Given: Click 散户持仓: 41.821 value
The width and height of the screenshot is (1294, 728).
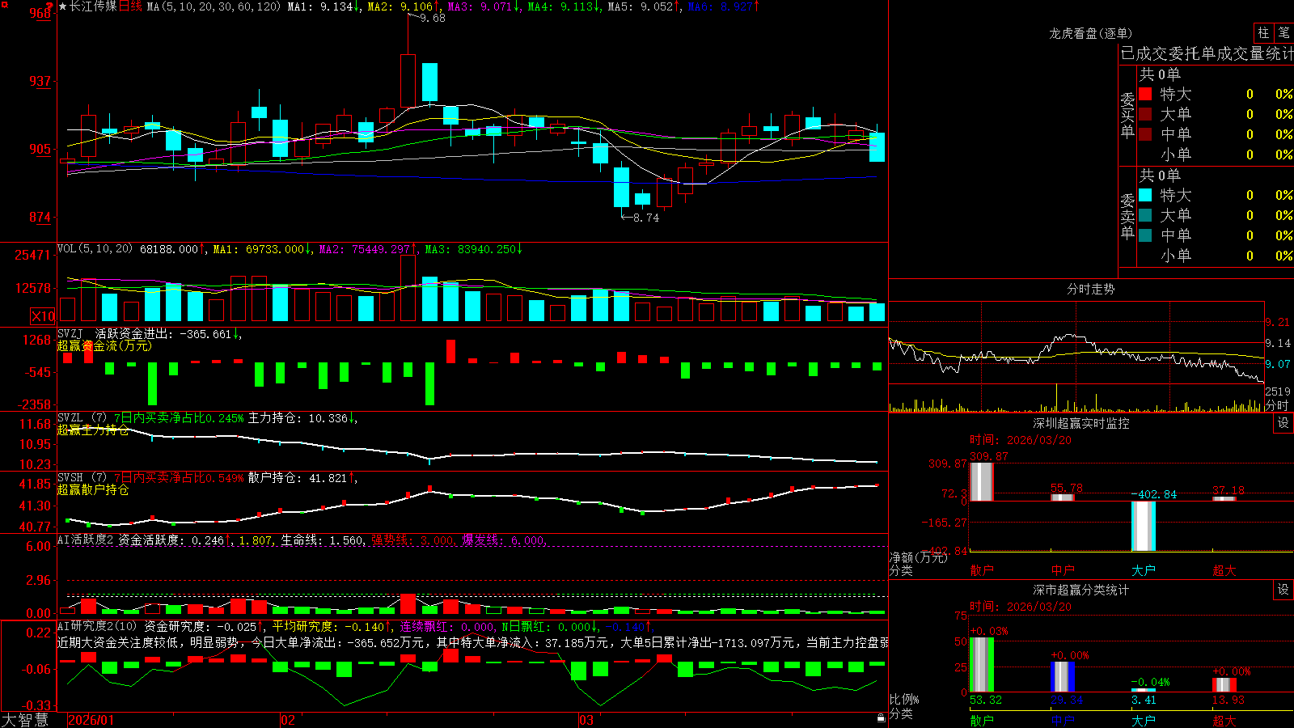Looking at the screenshot, I should coord(302,478).
